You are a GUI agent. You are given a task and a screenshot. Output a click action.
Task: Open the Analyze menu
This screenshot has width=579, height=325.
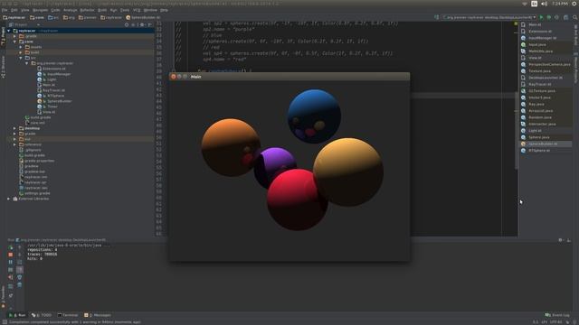point(71,10)
